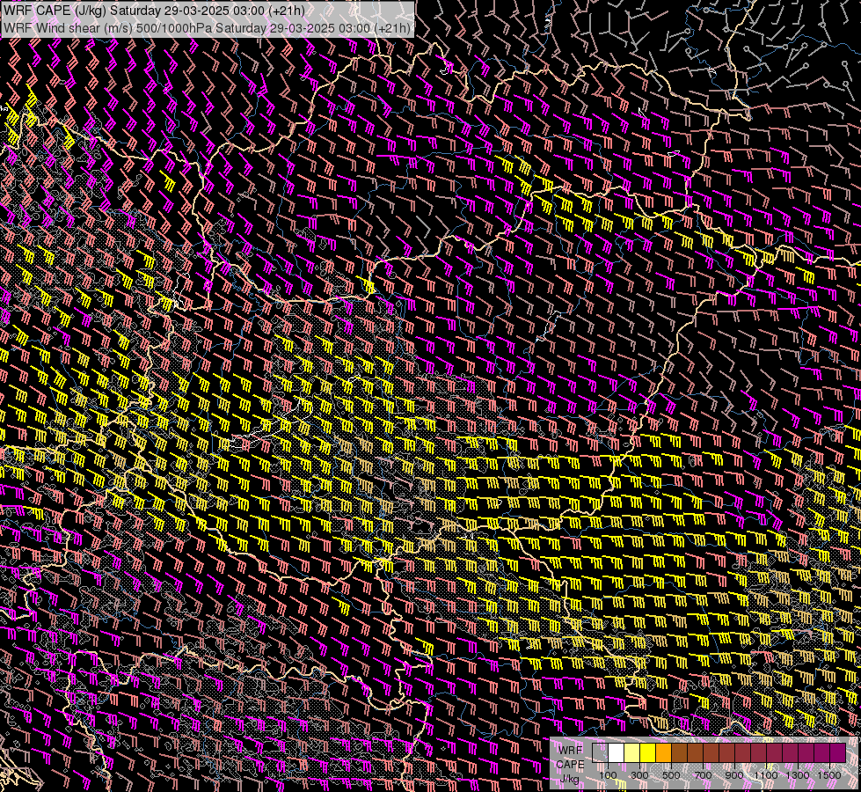The width and height of the screenshot is (861, 792).
Task: Click the legend value 500
Action: click(x=671, y=775)
